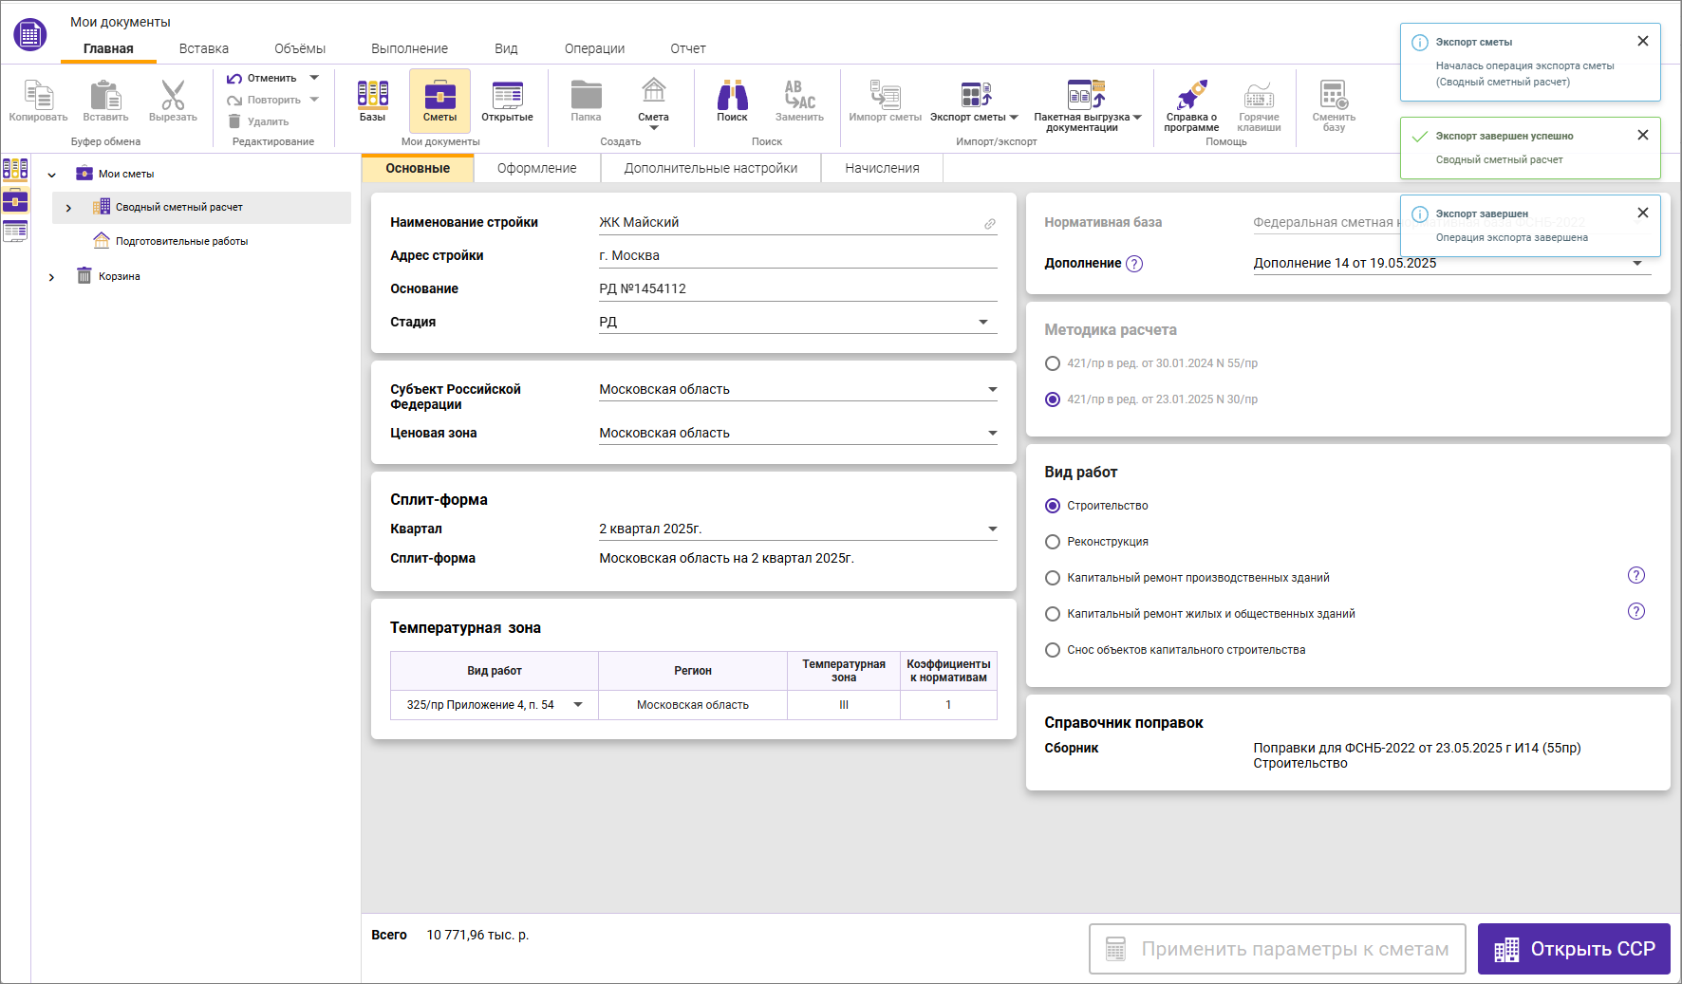This screenshot has width=1682, height=984.
Task: Open the Выполнение ribbon tab
Action: click(409, 48)
